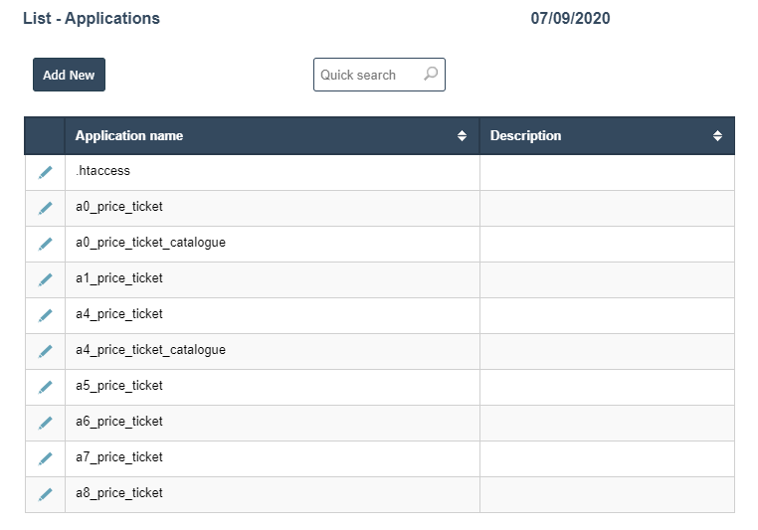Click edit pencil beside a1_price_ticket
758x530 pixels.
[45, 279]
